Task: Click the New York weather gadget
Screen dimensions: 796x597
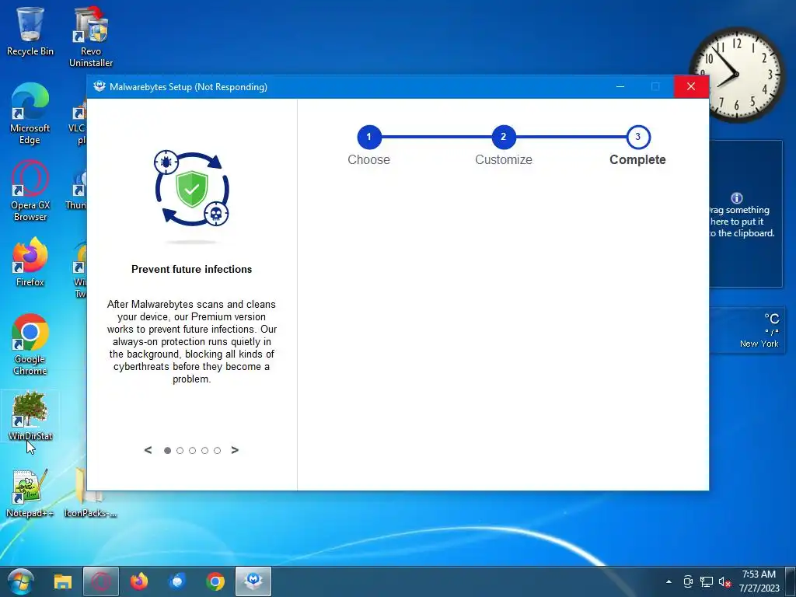Action: pos(747,330)
